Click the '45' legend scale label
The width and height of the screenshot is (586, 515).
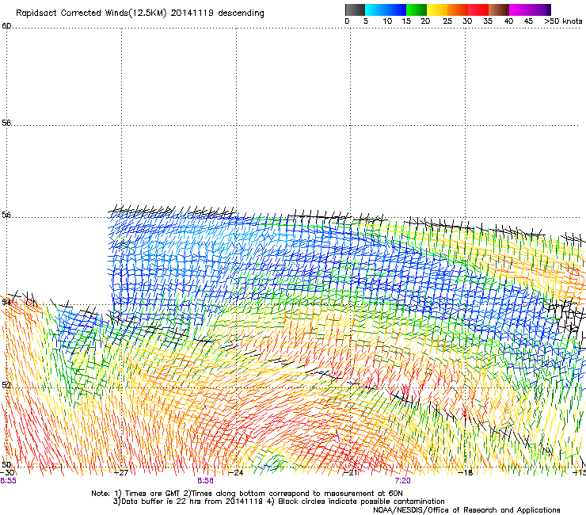coord(528,21)
